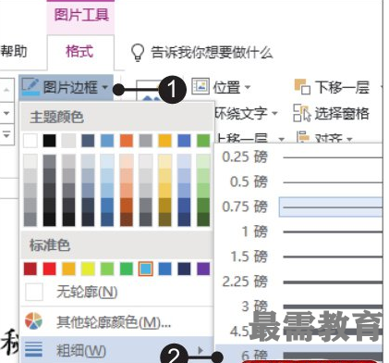Click the lightbulb Tell Me icon
This screenshot has height=363, width=389.
click(138, 53)
